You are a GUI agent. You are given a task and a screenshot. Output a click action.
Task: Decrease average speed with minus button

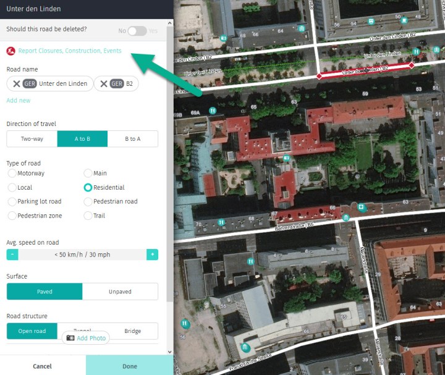pos(13,255)
